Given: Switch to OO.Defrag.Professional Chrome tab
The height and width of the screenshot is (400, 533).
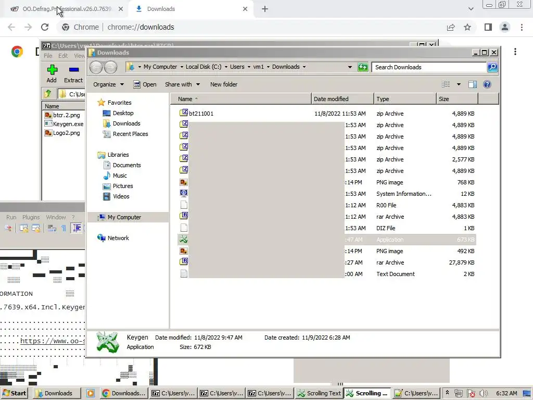Looking at the screenshot, I should coord(67,9).
